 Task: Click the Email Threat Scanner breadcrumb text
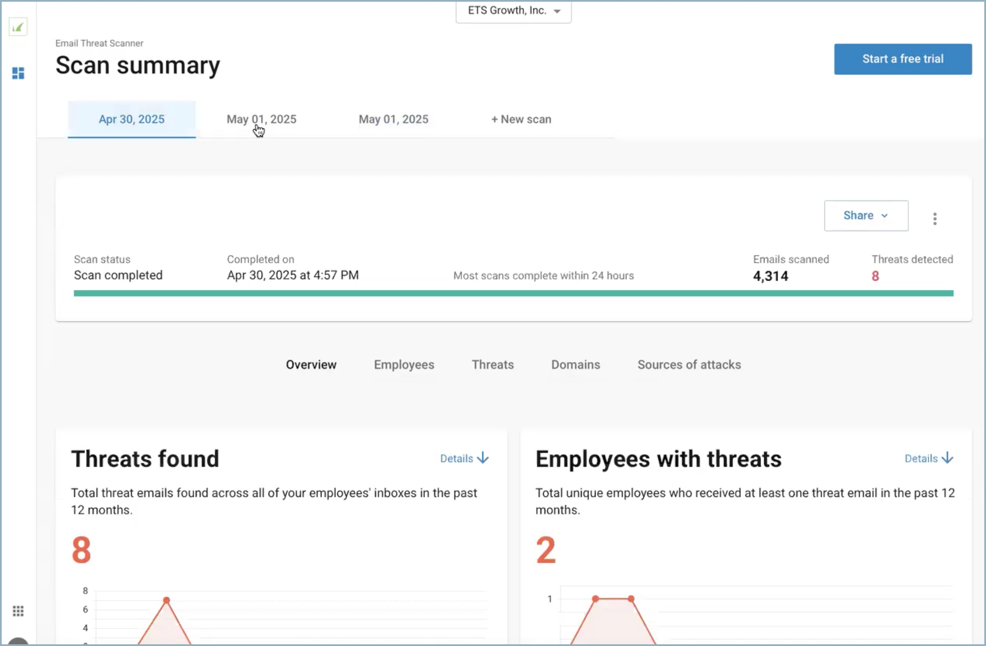coord(99,43)
